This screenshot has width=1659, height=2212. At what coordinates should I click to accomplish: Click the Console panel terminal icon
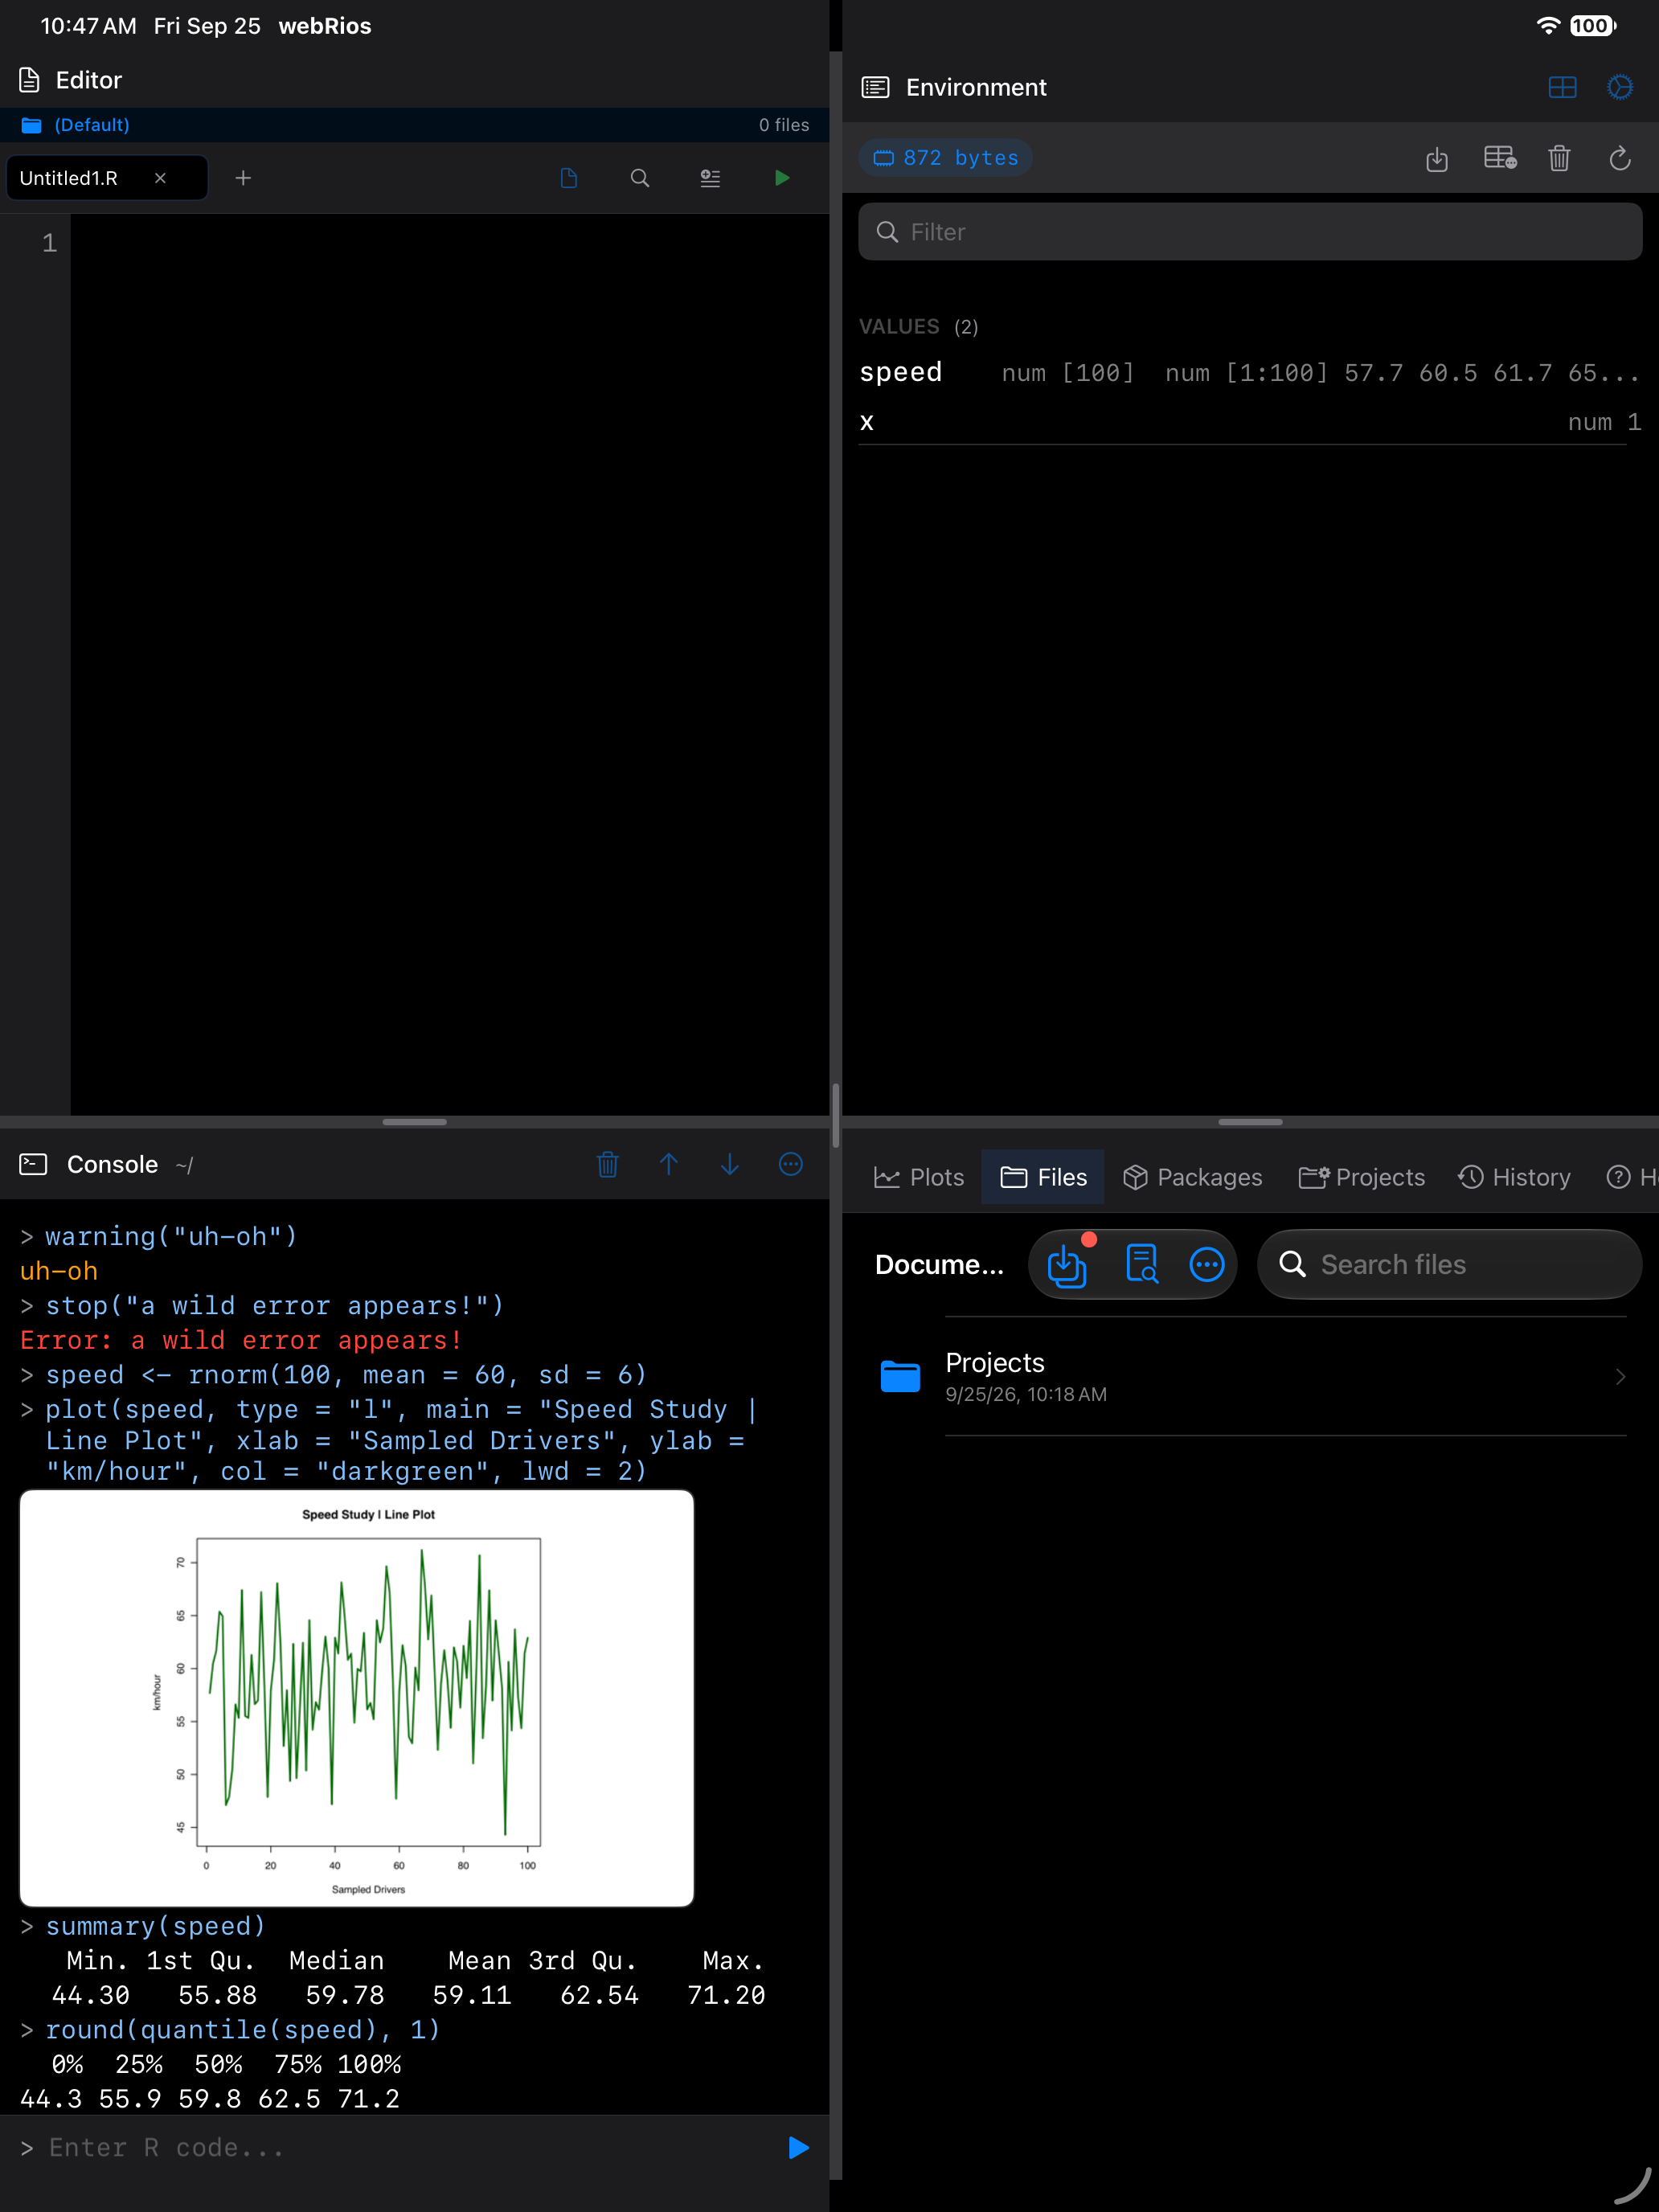point(33,1164)
